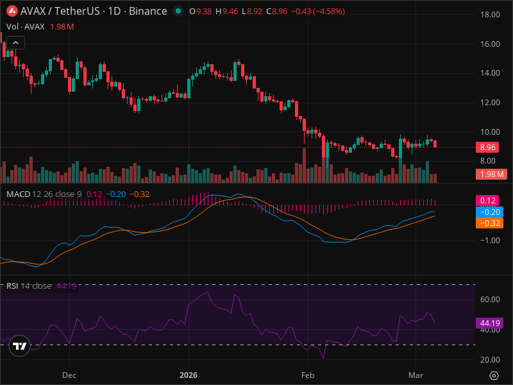The height and width of the screenshot is (385, 513).
Task: Select the RSI 14 close label
Action: click(29, 286)
